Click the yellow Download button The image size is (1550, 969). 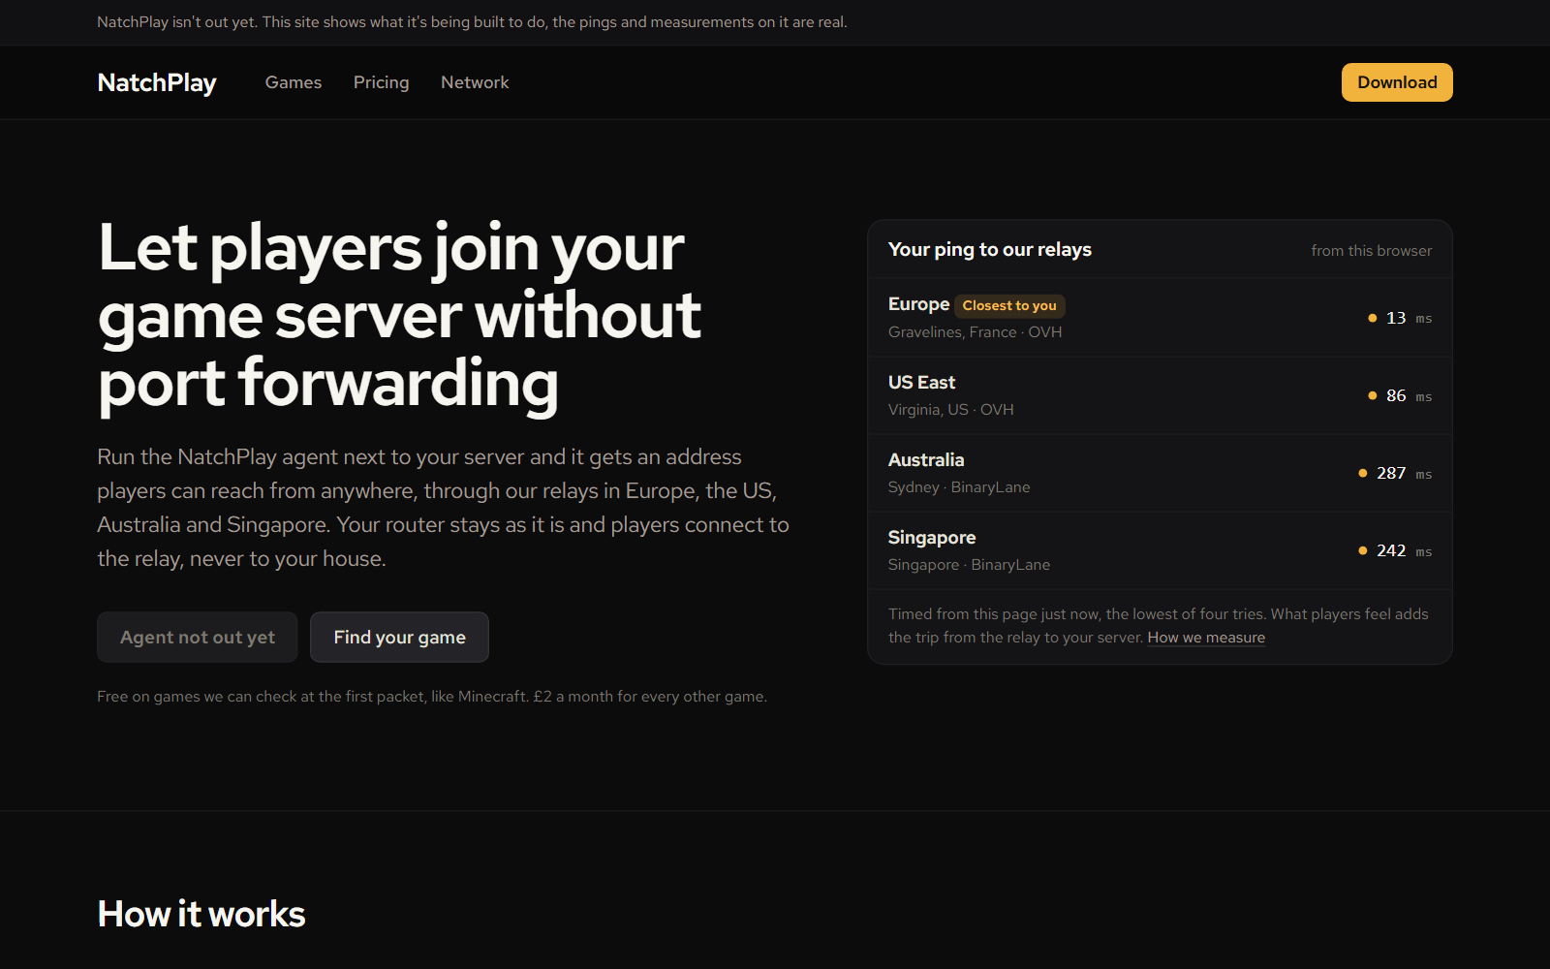coord(1397,82)
